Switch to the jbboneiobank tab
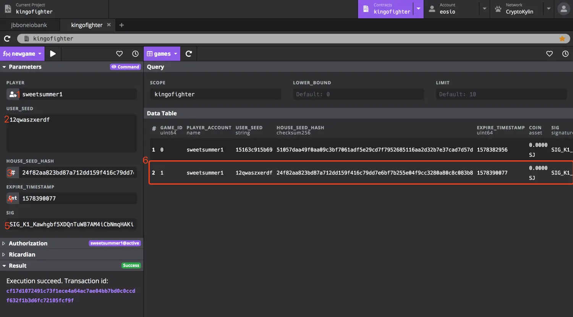The height and width of the screenshot is (317, 573). (29, 25)
